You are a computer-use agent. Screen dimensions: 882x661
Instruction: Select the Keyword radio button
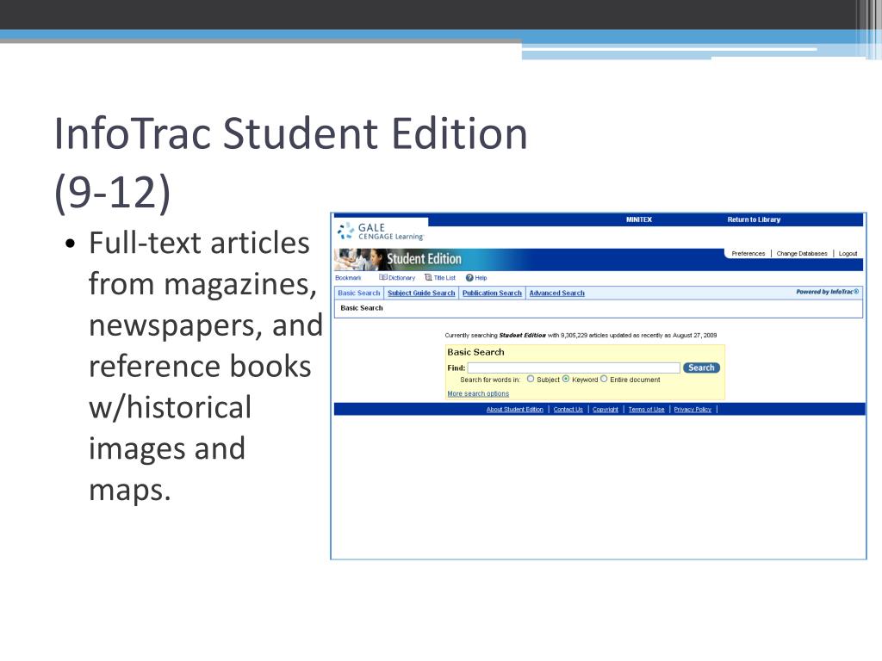566,379
